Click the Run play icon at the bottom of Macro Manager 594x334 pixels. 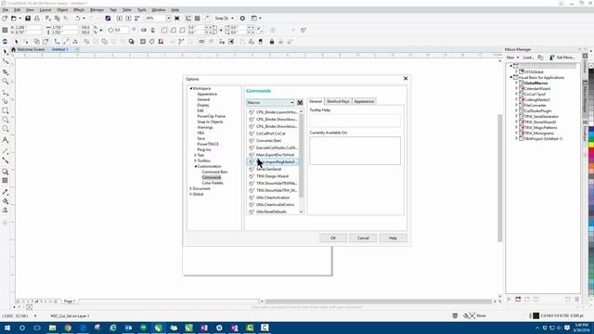point(509,299)
